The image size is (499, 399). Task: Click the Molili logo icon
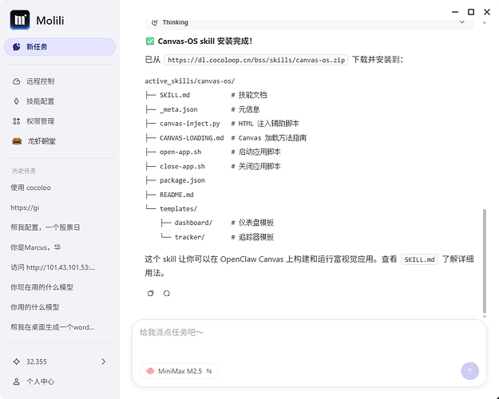point(22,19)
